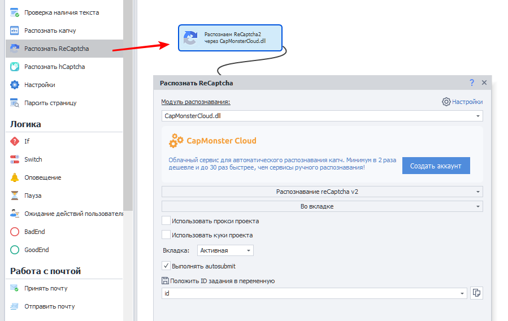This screenshot has width=508, height=321.
Task: Click the copy variable button beside id field
Action: 476,293
